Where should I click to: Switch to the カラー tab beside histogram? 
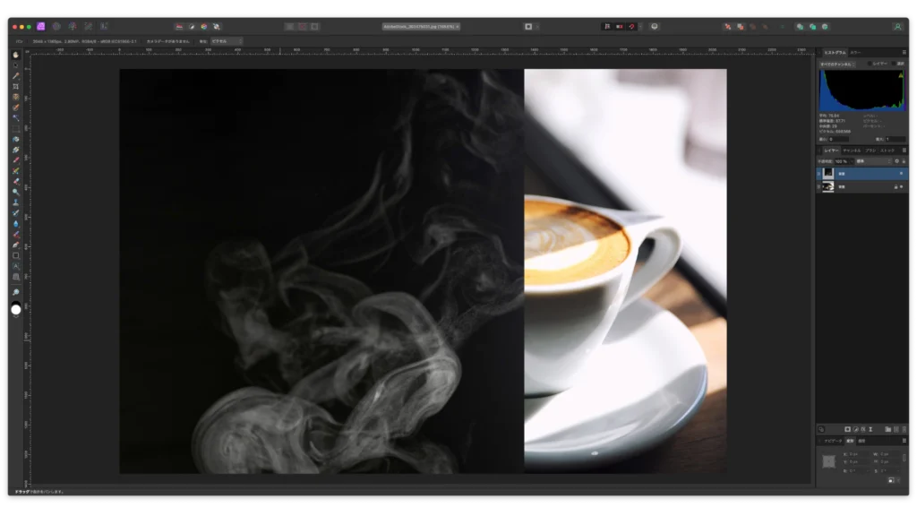[856, 53]
